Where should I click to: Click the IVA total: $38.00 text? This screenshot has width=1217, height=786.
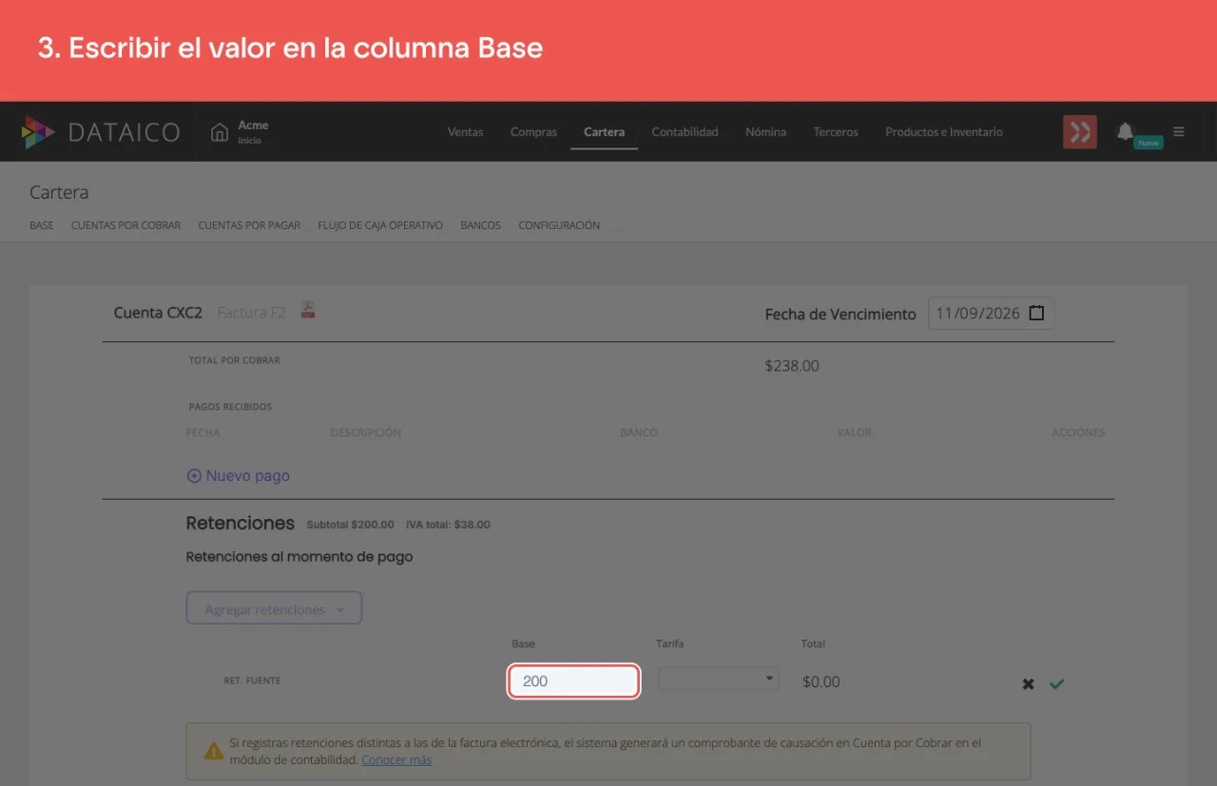pyautogui.click(x=448, y=525)
